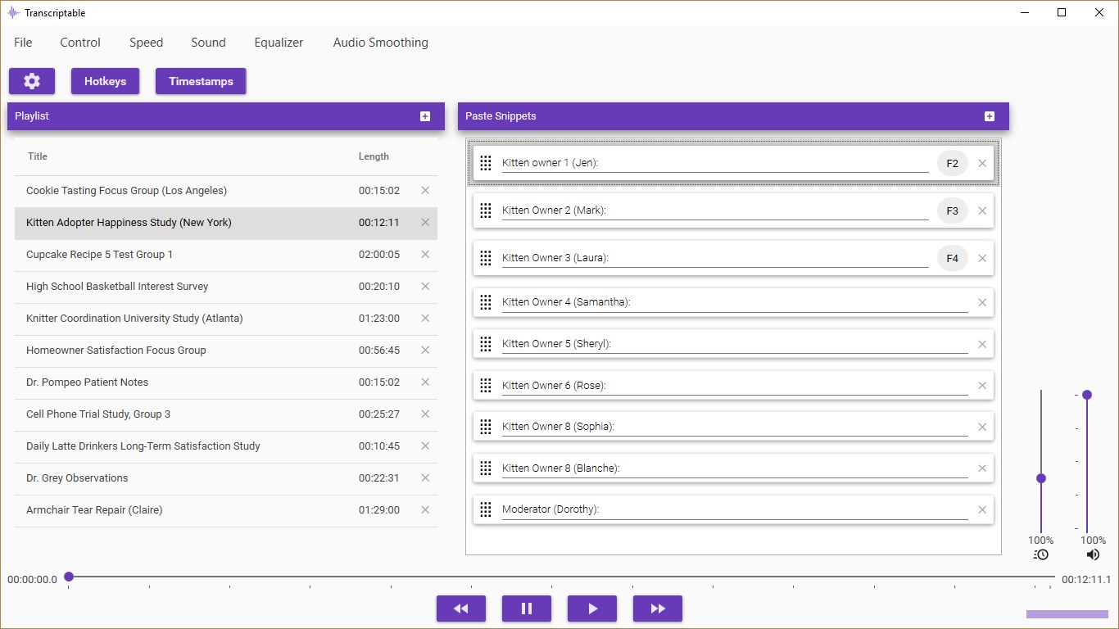Open the Timestamps settings
Image resolution: width=1119 pixels, height=629 pixels.
coord(200,81)
